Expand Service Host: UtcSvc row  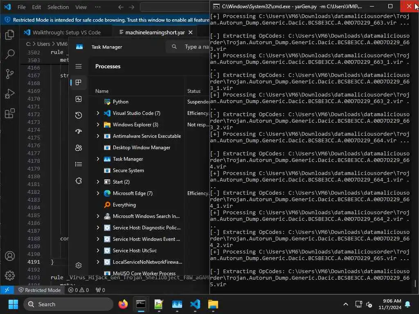click(x=98, y=251)
